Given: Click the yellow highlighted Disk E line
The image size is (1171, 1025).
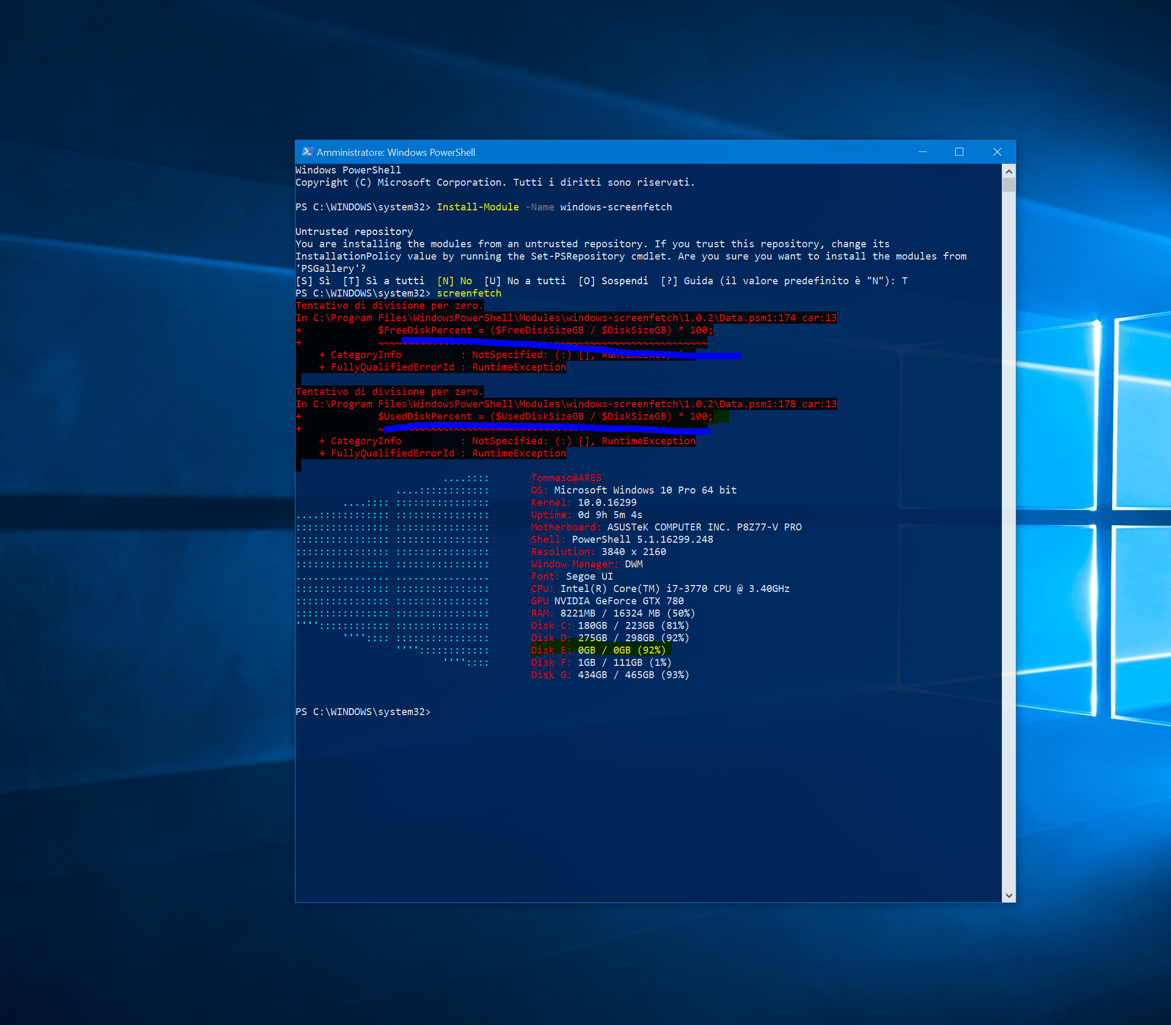Looking at the screenshot, I should 600,650.
